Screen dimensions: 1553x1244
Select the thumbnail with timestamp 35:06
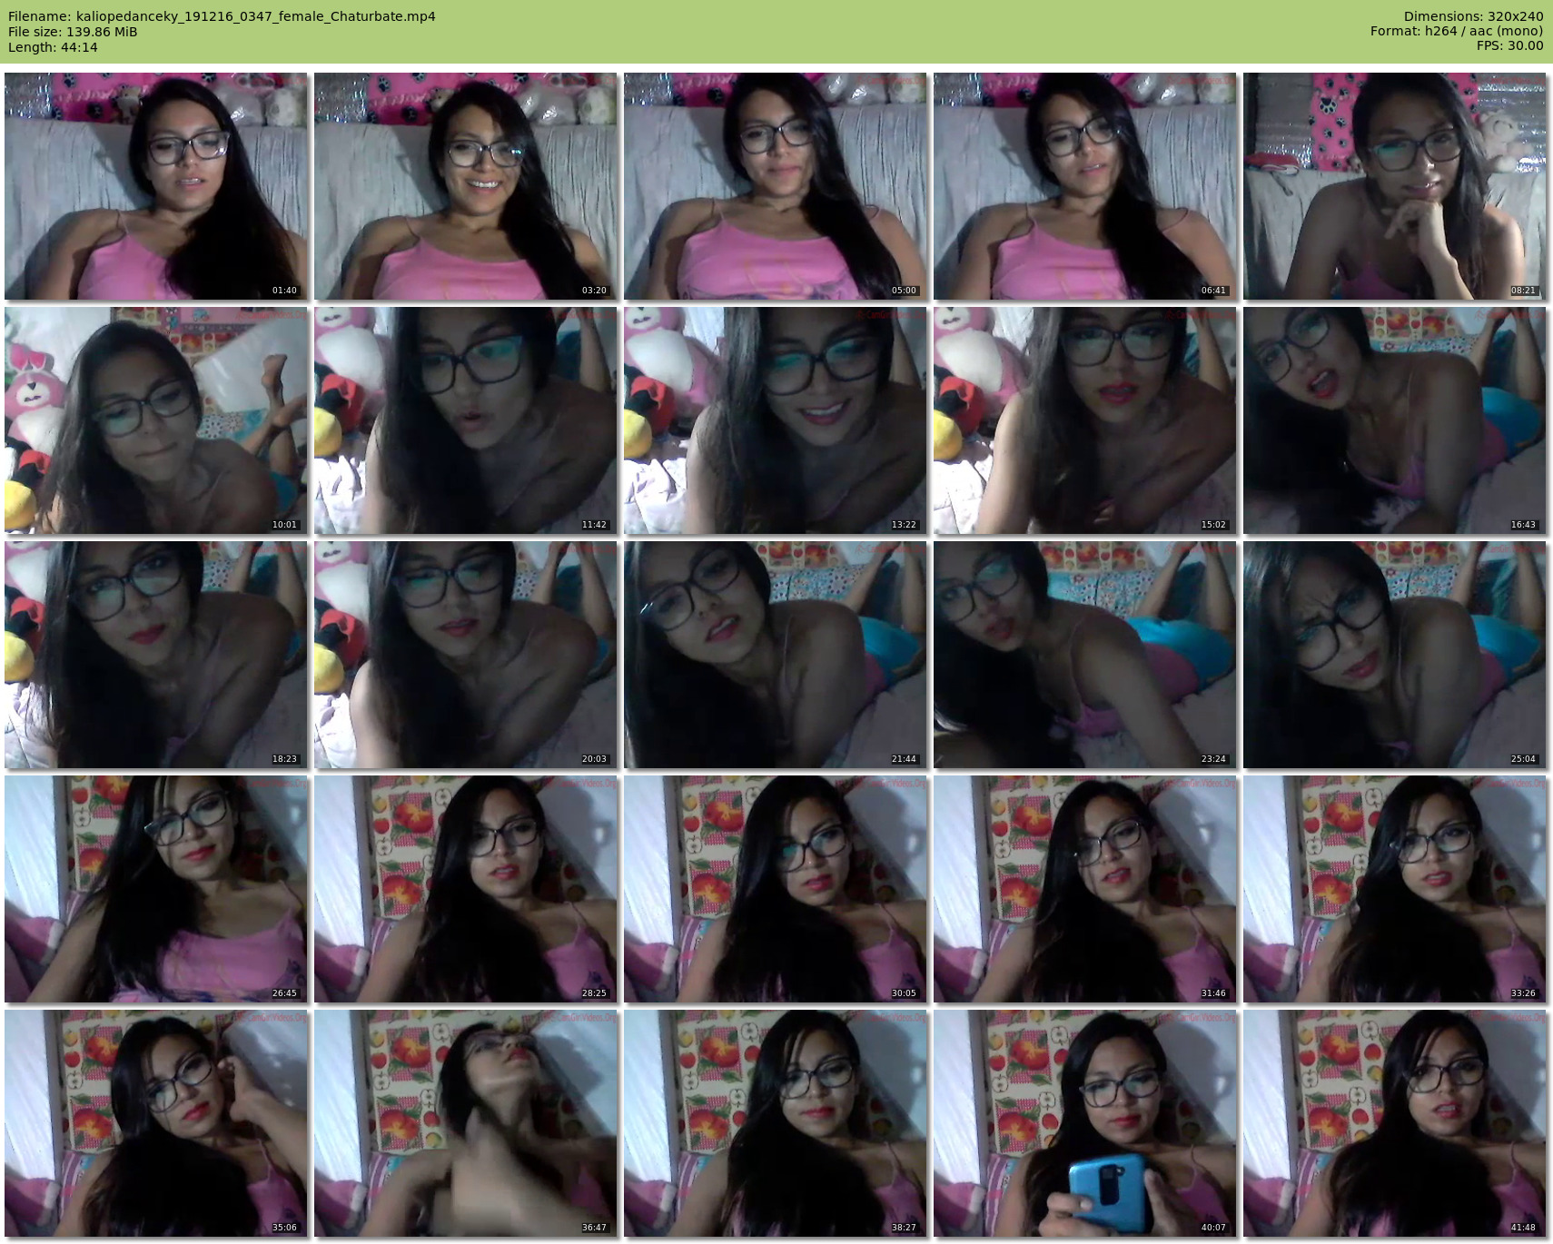(x=156, y=1123)
